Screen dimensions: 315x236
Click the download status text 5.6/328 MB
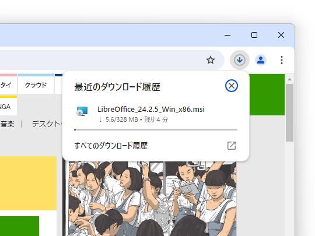tap(122, 119)
